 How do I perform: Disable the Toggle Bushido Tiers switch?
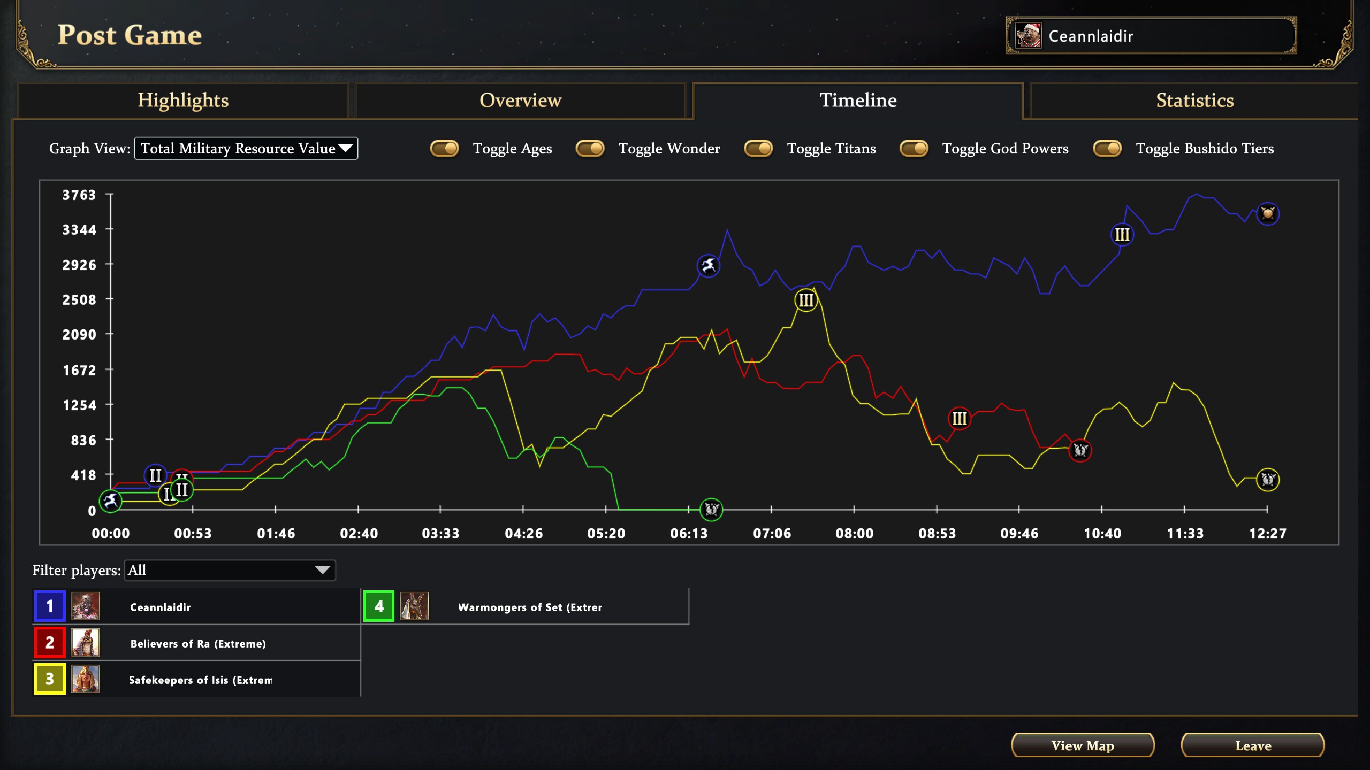pos(1107,148)
